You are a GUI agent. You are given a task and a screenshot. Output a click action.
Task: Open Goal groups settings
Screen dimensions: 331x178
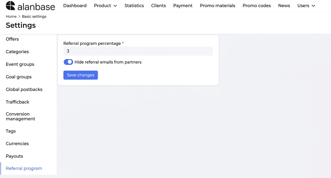point(19,77)
